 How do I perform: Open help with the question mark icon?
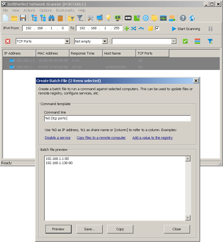tap(183, 18)
